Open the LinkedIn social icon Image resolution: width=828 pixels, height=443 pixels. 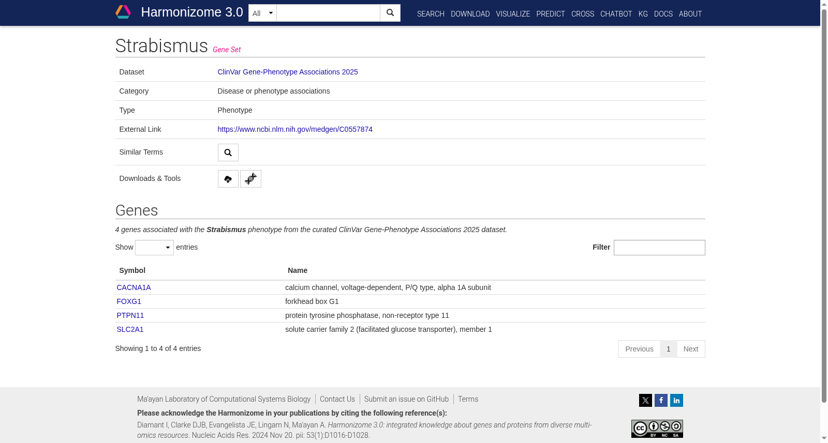[x=676, y=401]
